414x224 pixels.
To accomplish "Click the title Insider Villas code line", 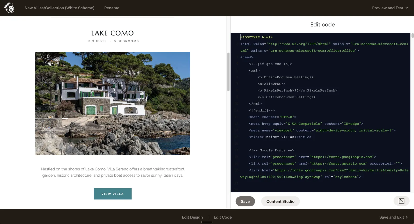I will click(280, 137).
